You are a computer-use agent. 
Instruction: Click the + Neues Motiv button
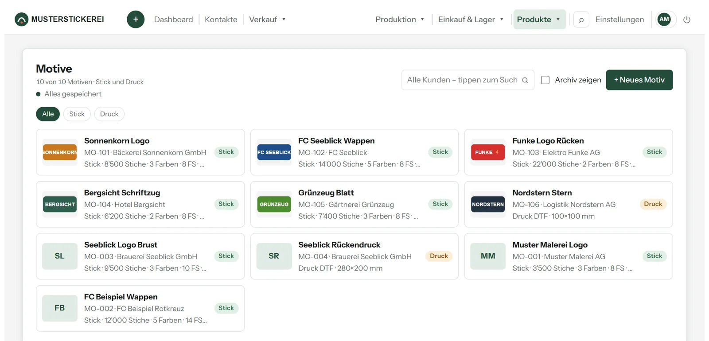tap(639, 80)
